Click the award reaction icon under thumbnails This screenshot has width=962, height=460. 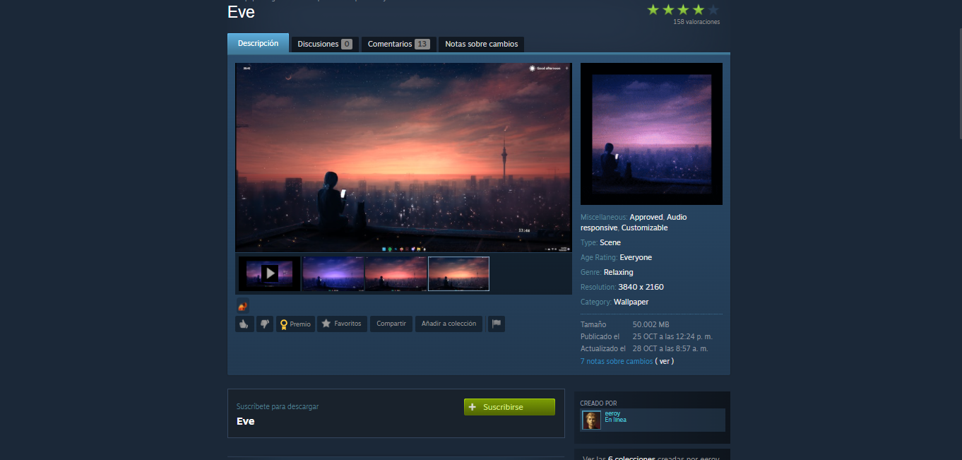click(x=242, y=306)
